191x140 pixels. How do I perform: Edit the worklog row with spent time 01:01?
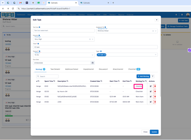(x=151, y=86)
